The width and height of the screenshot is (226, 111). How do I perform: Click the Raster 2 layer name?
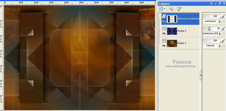click(182, 31)
